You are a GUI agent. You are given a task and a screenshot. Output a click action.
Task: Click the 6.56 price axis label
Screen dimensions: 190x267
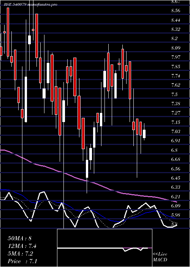(176, 169)
